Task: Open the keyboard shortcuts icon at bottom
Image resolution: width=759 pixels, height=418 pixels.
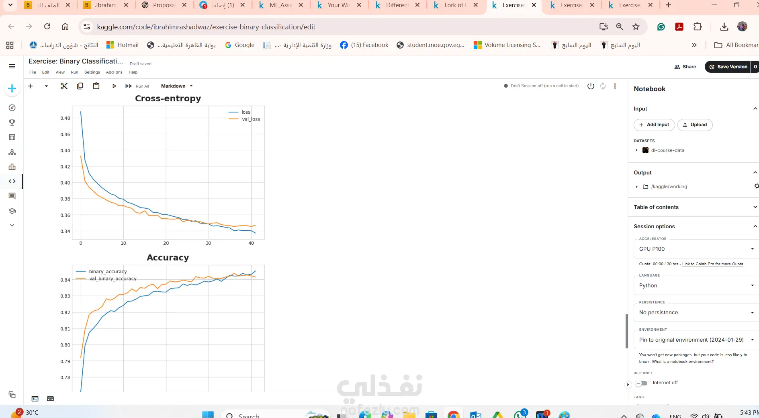Action: 50,399
